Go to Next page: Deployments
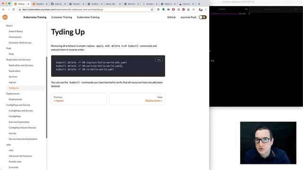 pos(137,99)
